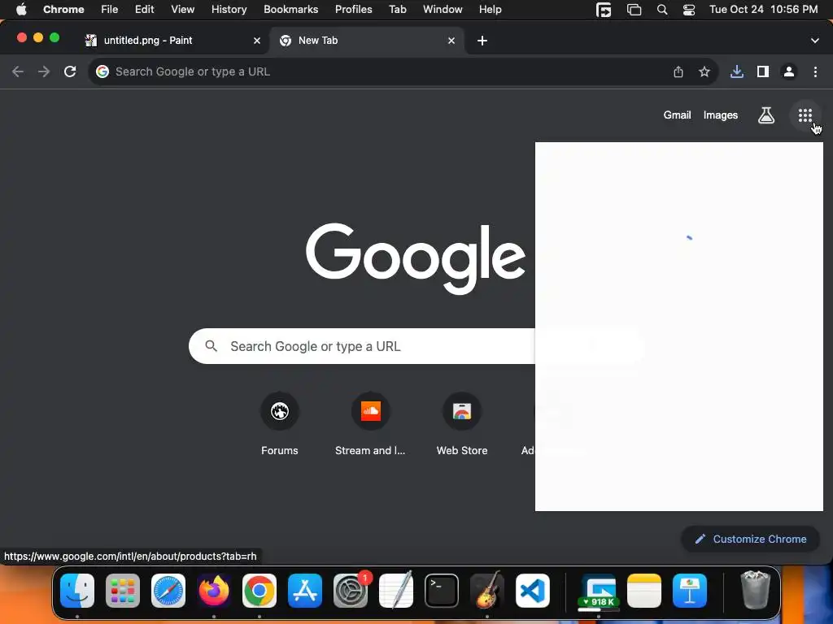This screenshot has width=833, height=624.
Task: Click the Dock app showing 918 K
Action: [599, 591]
